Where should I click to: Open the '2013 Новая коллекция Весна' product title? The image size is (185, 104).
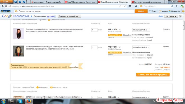pos(54,97)
